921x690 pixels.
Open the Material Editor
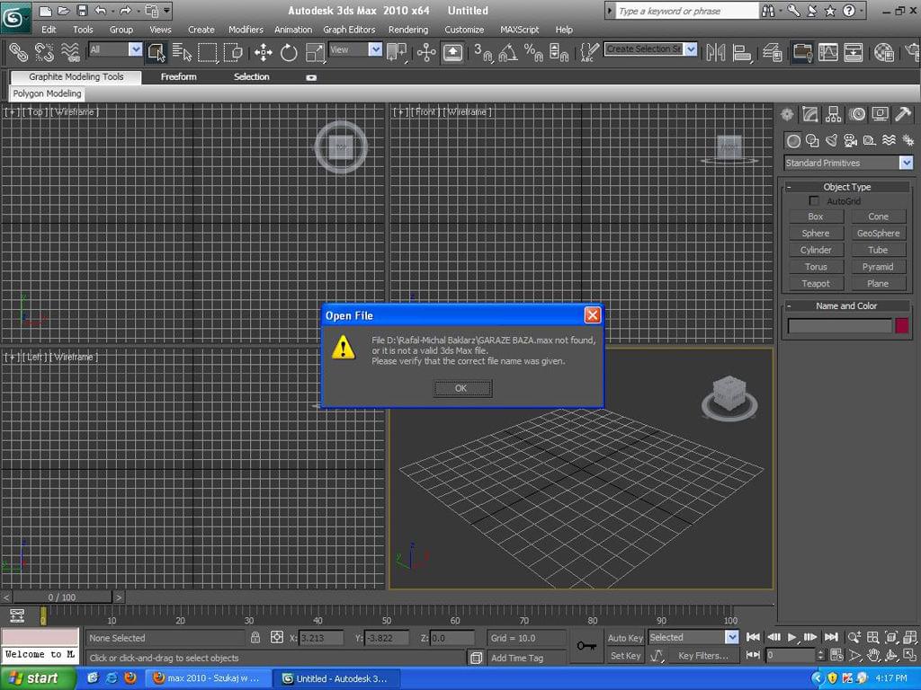883,53
